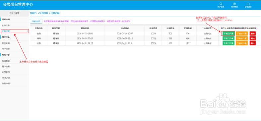261x121 pixels.
Task: Click the 刷新进度 refresh button
Action: (36, 21)
